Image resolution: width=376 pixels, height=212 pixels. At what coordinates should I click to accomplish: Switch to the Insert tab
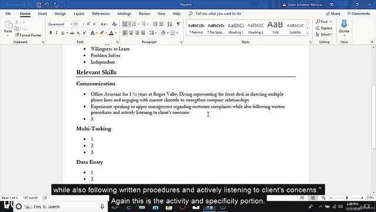[x=42, y=14]
